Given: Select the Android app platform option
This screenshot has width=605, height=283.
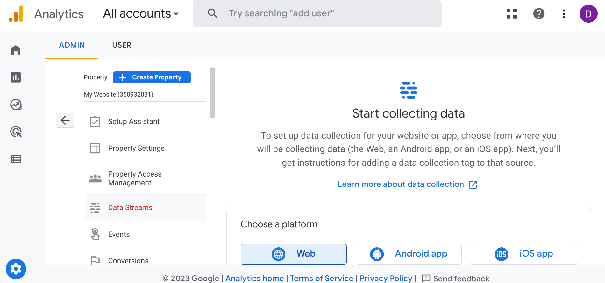Looking at the screenshot, I should point(408,254).
